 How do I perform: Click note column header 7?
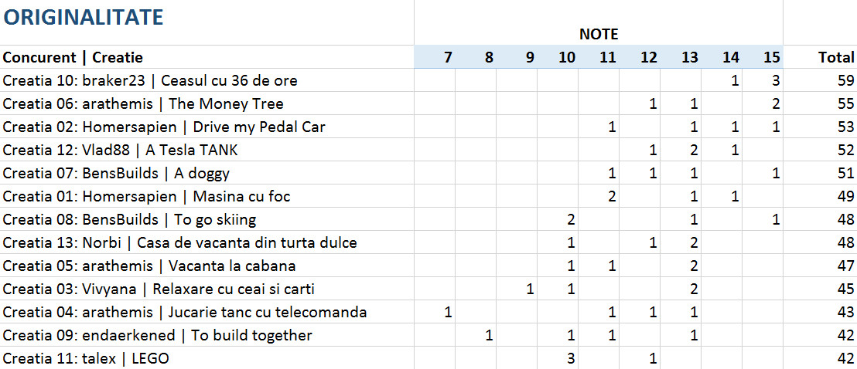pos(448,57)
